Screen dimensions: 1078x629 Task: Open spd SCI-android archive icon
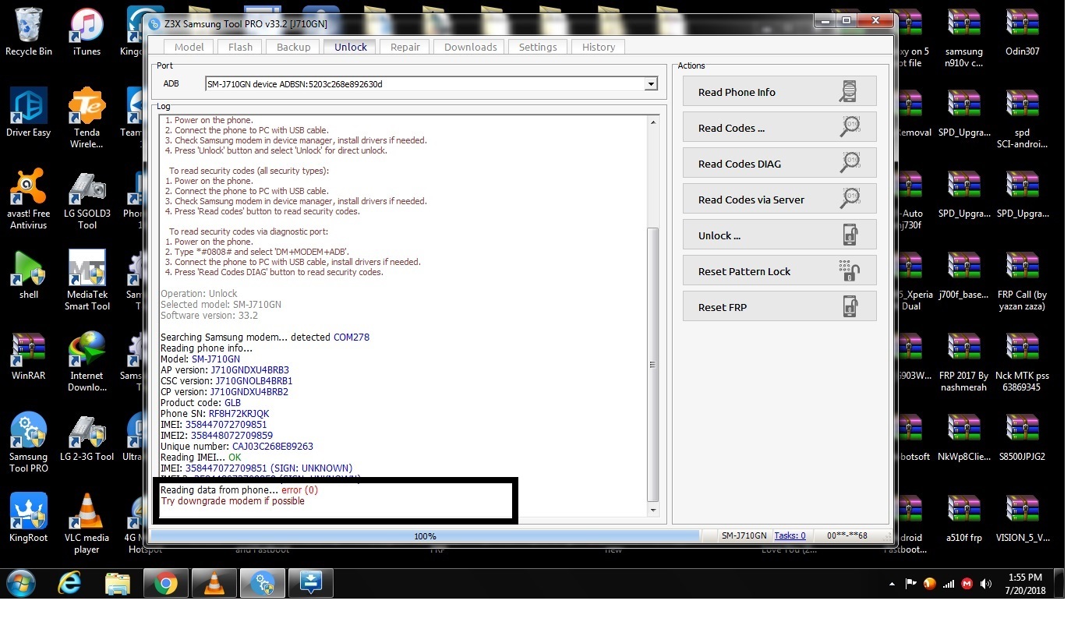(1022, 118)
